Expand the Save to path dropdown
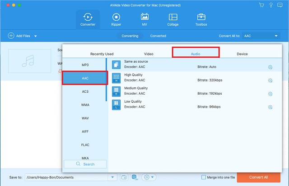Image resolution: width=289 pixels, height=186 pixels. point(112,177)
